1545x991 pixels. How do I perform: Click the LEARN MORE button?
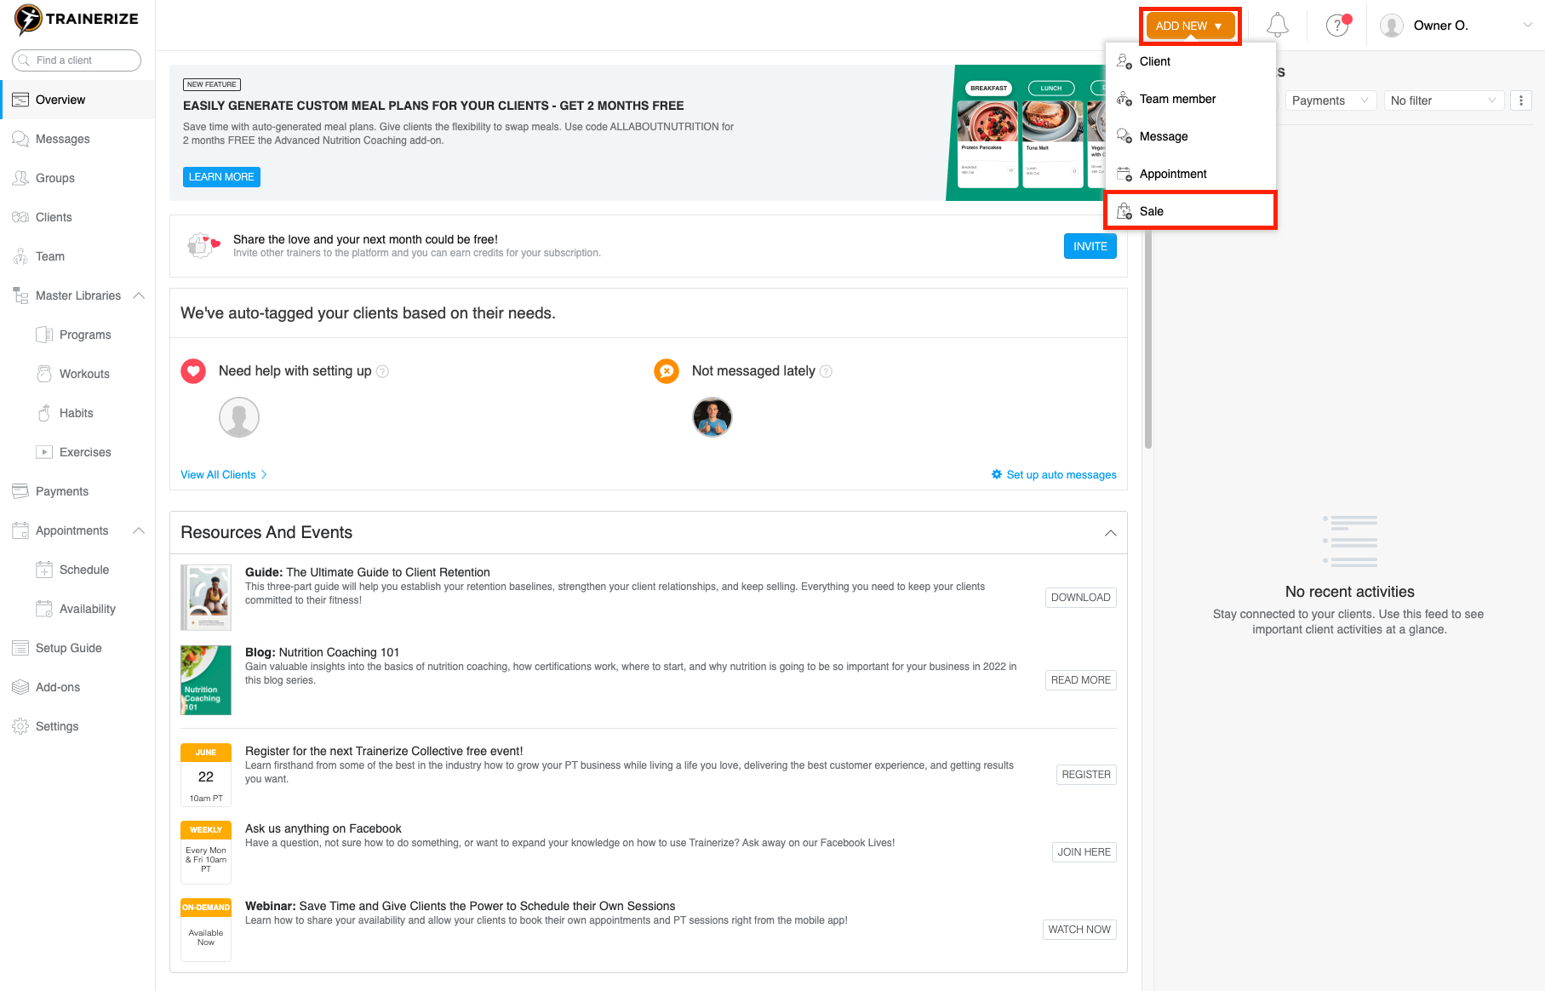[x=221, y=177]
